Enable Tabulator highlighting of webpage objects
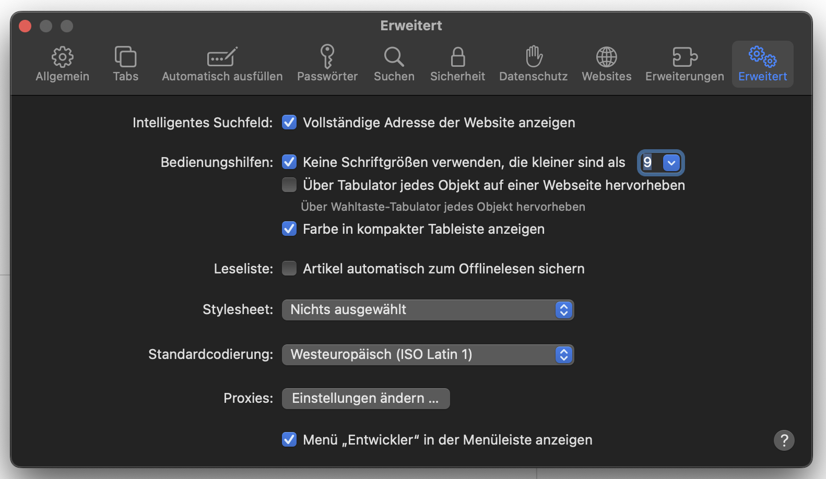 click(289, 185)
